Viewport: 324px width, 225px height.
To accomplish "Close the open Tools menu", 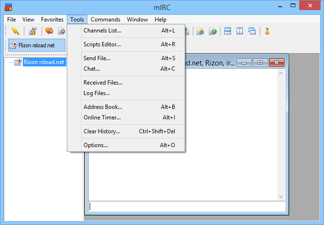I will pyautogui.click(x=77, y=20).
